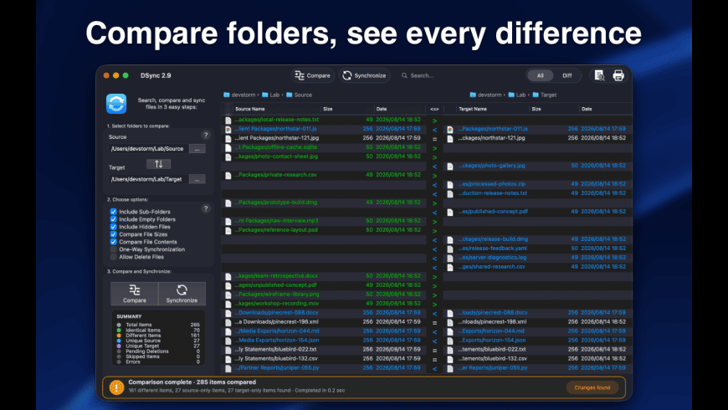The width and height of the screenshot is (728, 410).
Task: Click the warning icon in status bar
Action: [116, 387]
